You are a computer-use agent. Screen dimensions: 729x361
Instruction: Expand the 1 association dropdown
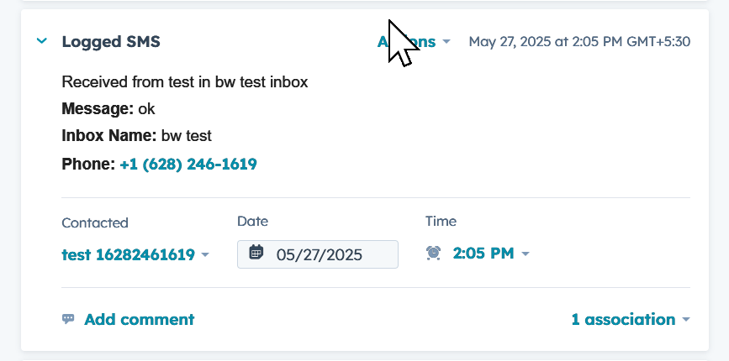click(x=631, y=319)
